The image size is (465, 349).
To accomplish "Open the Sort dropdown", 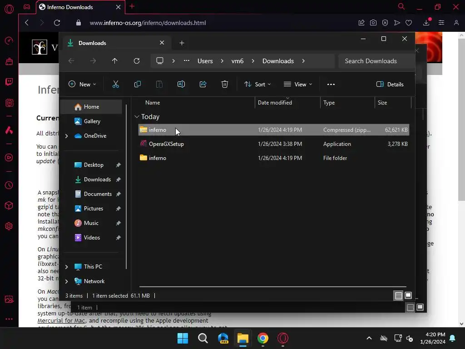I will click(x=257, y=84).
